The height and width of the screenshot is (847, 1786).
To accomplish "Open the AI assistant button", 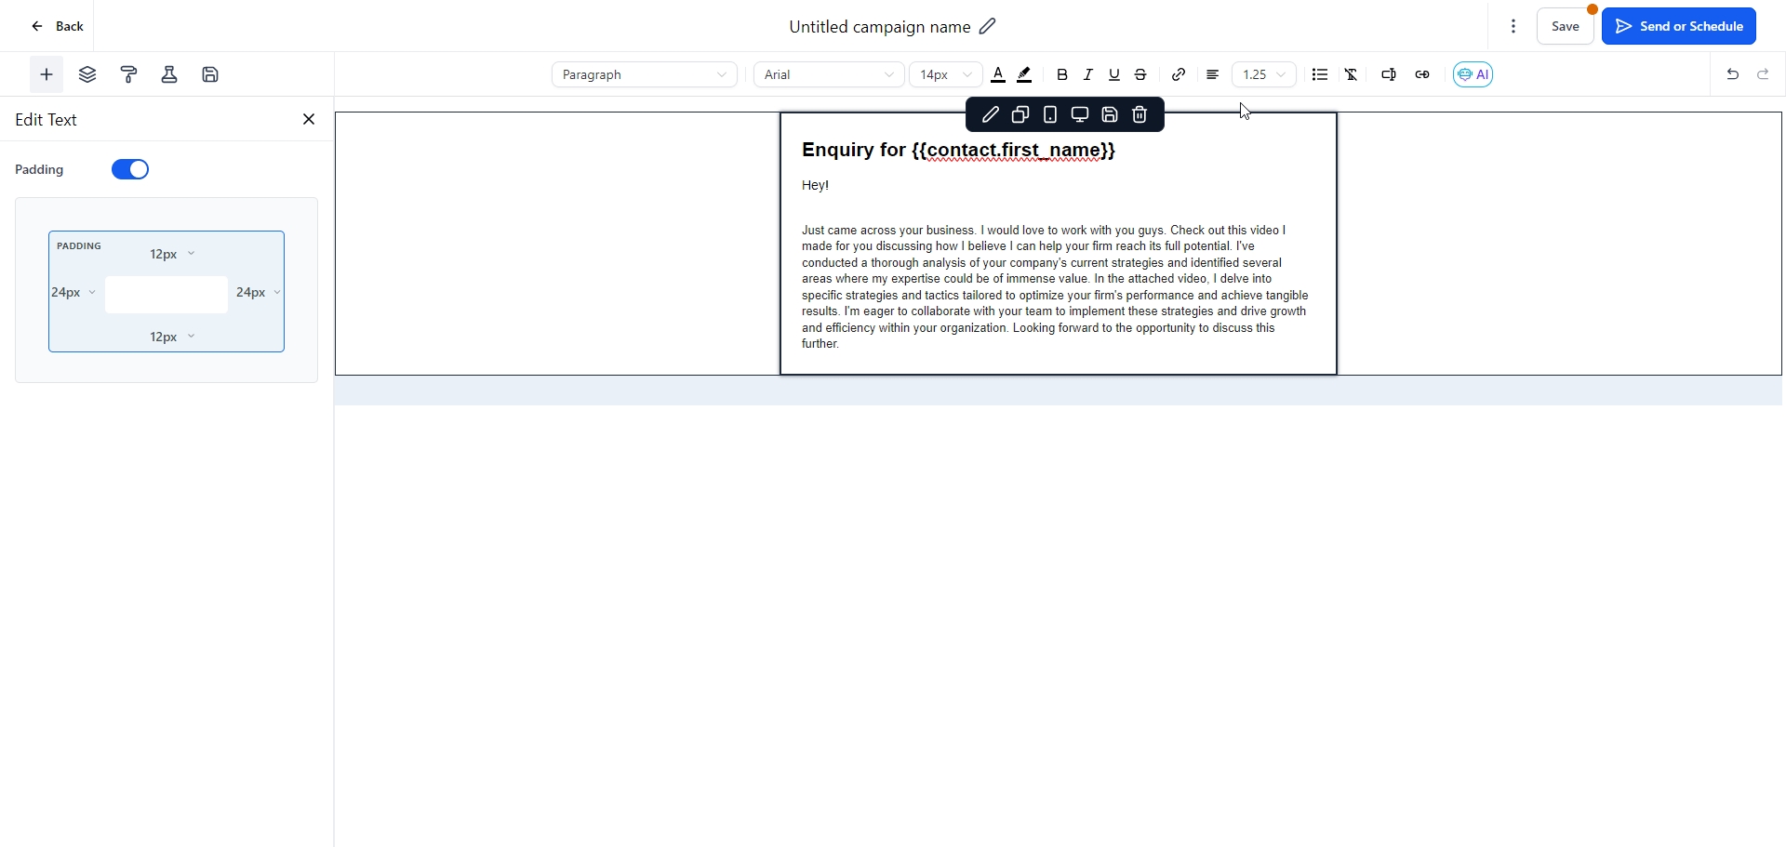I will [1473, 75].
